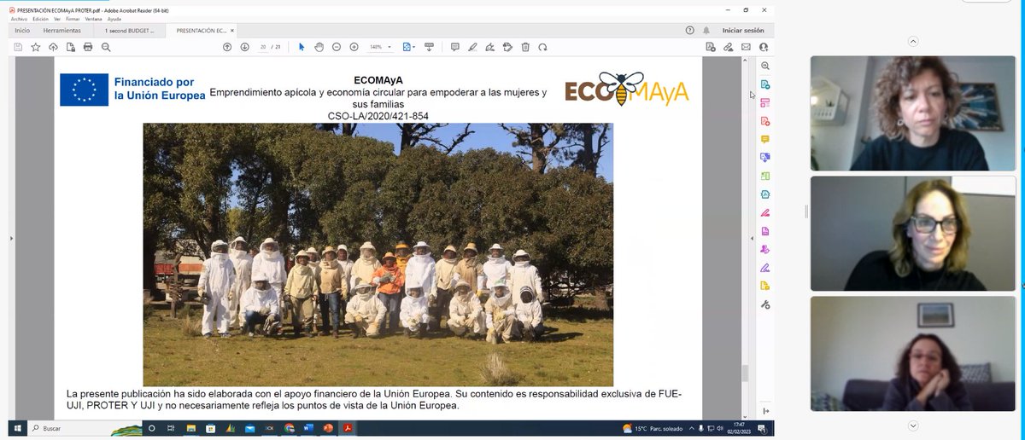The image size is (1025, 440).
Task: Click the document vertical scrollbar thumb
Action: tap(744, 373)
